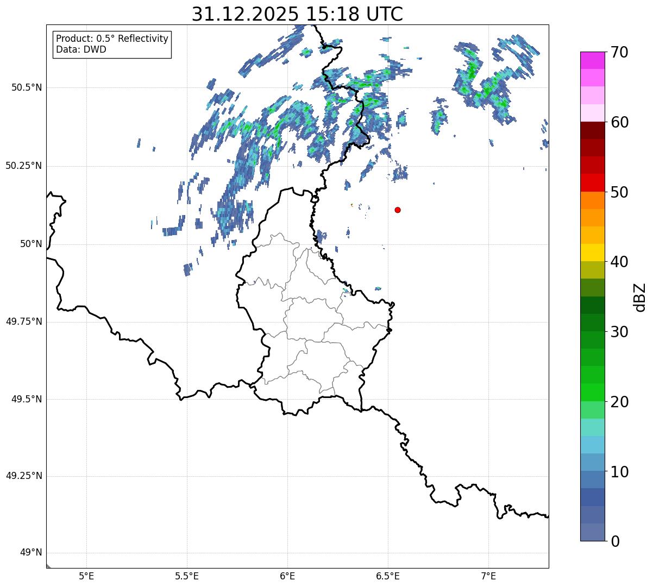Click the bright red colorbar segment above 50

coord(593,182)
